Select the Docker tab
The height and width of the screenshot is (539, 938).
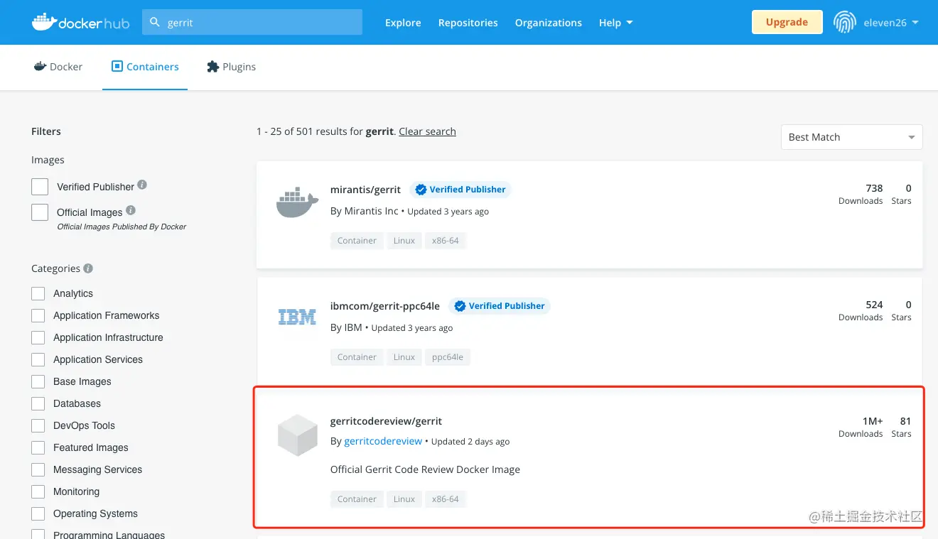pyautogui.click(x=58, y=66)
